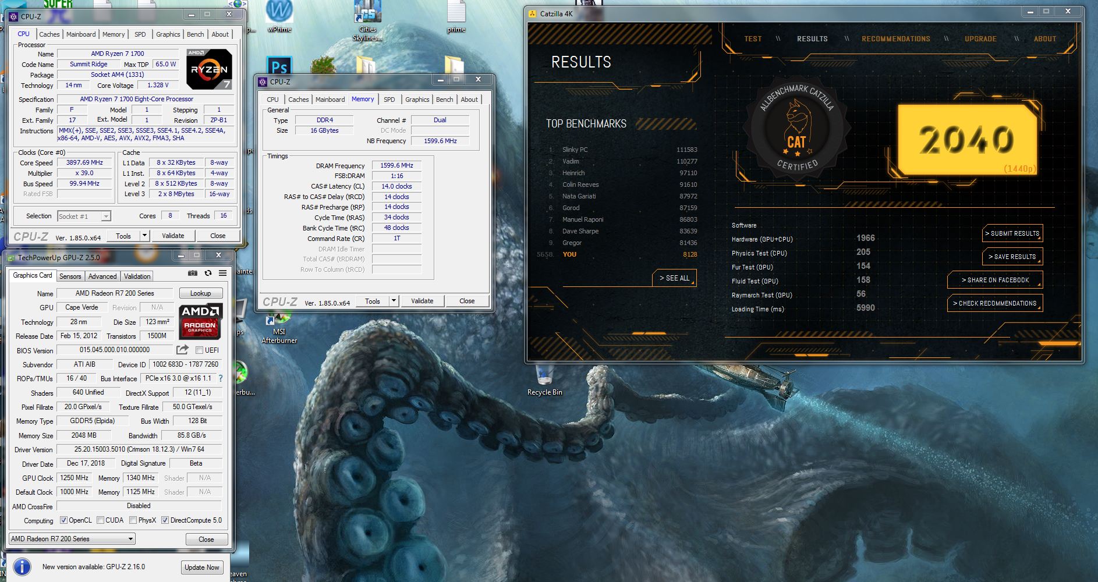Viewport: 1098px width, 582px height.
Task: Click GPU-Z info icon in update bar
Action: pos(22,567)
